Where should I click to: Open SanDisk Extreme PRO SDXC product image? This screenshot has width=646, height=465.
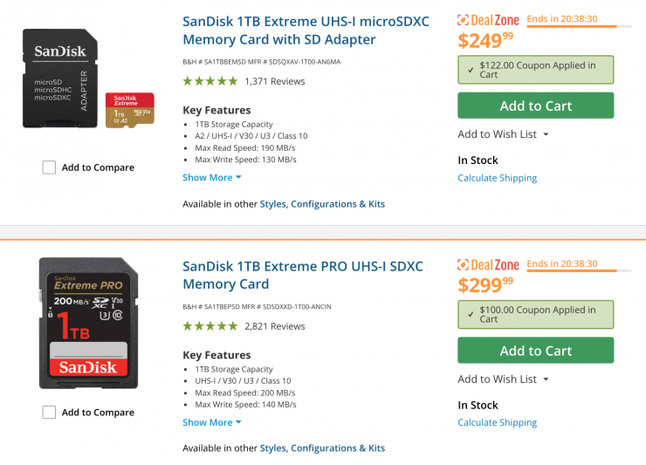[x=88, y=323]
